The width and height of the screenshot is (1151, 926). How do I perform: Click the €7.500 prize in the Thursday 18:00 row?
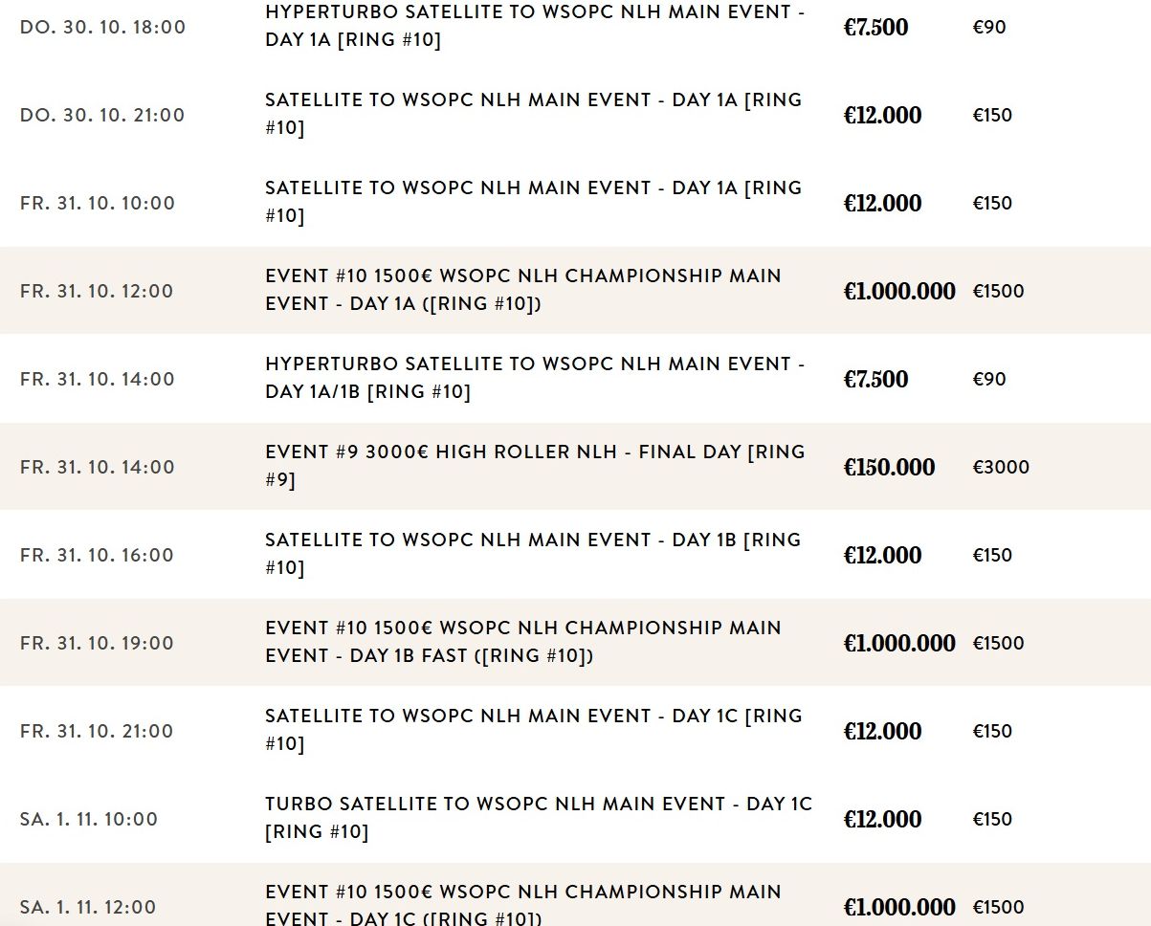(875, 27)
